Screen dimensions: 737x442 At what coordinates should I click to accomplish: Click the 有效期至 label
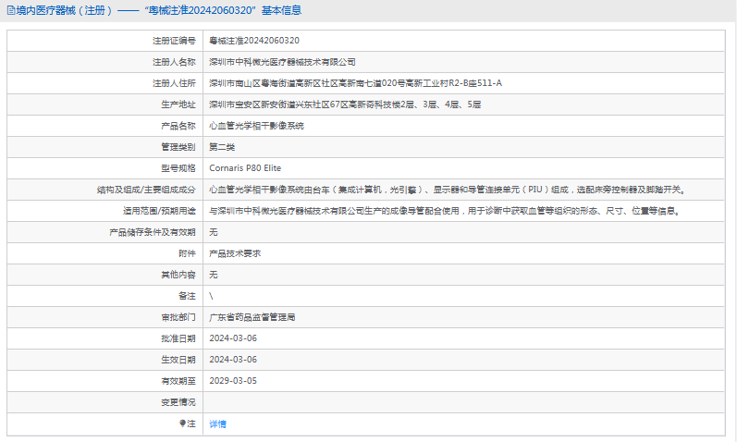click(178, 381)
